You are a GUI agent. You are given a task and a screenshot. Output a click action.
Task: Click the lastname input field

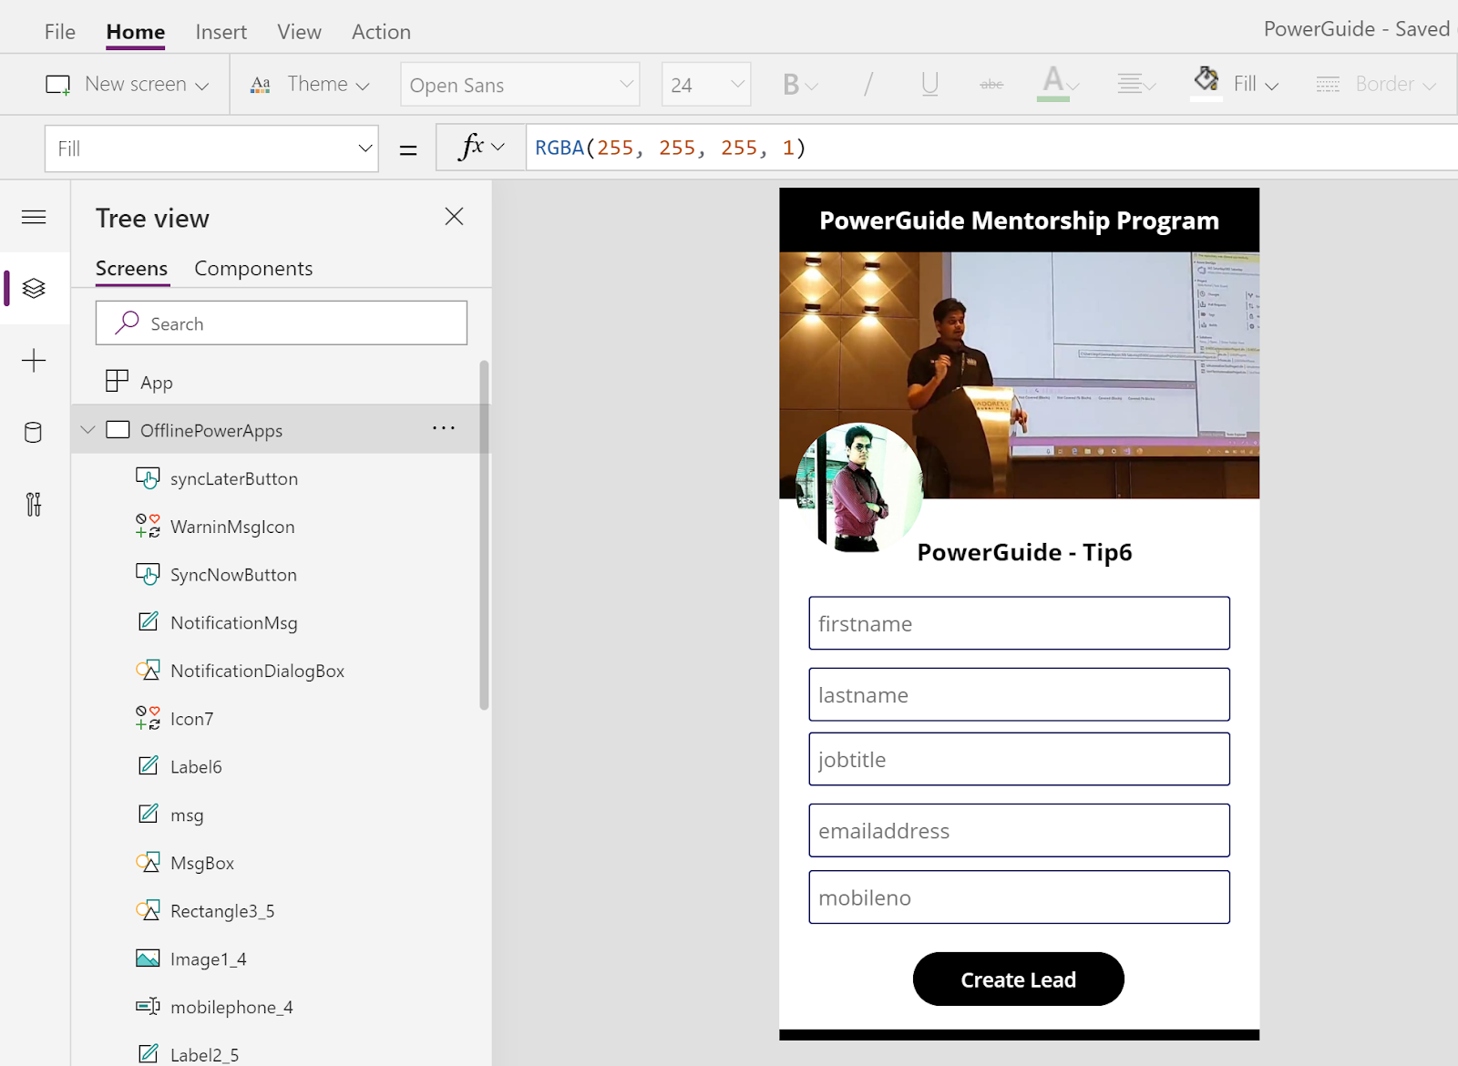pos(1019,694)
